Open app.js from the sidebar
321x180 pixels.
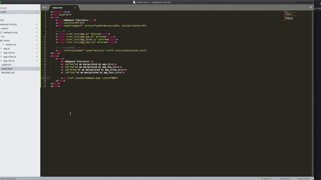point(7,48)
